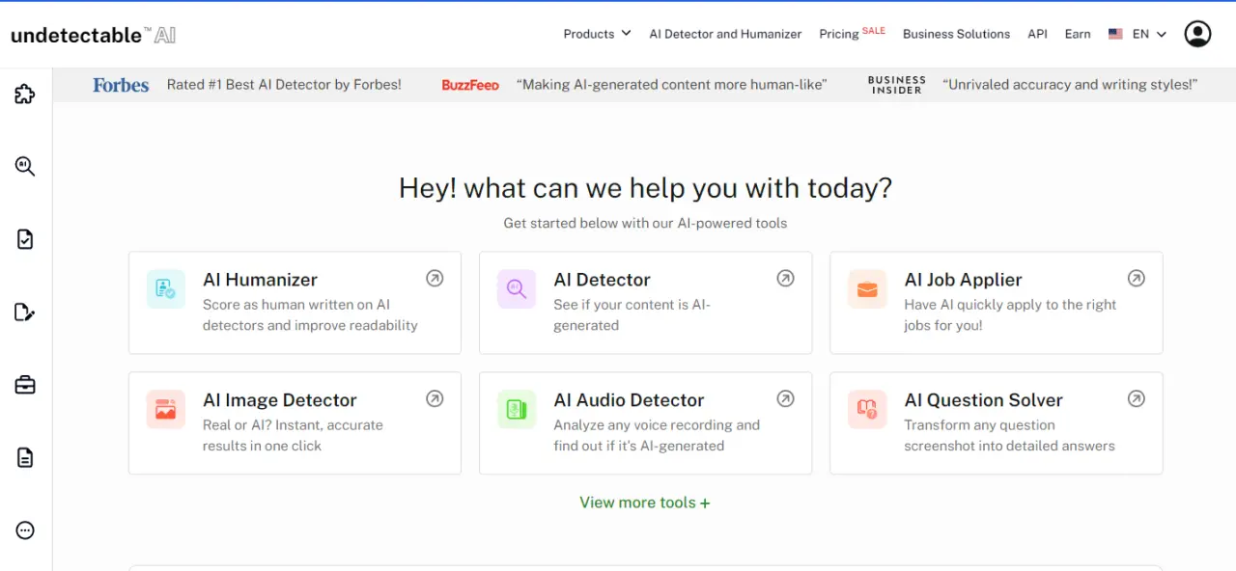Open the document edit pencil sidebar icon
Image resolution: width=1236 pixels, height=571 pixels.
pos(25,312)
